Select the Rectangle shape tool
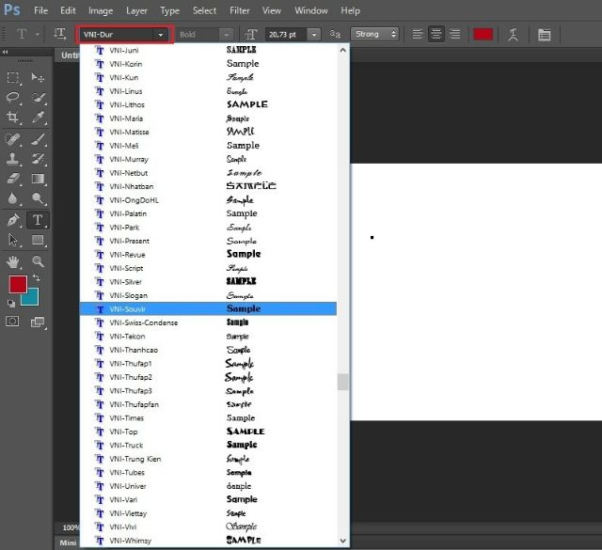Screen dimensions: 602x550 coord(38,240)
